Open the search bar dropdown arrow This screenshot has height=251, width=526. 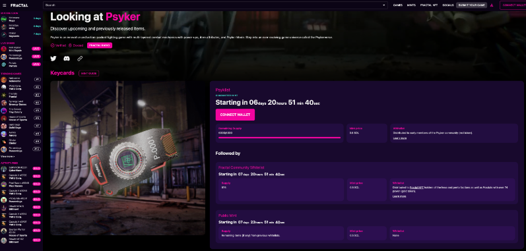(x=383, y=5)
